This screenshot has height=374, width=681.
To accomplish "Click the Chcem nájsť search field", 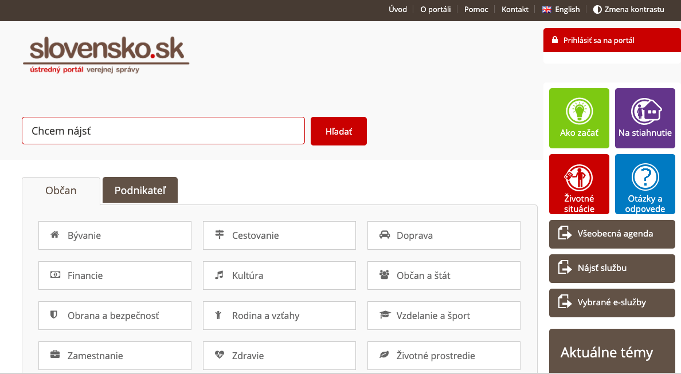I will (163, 131).
